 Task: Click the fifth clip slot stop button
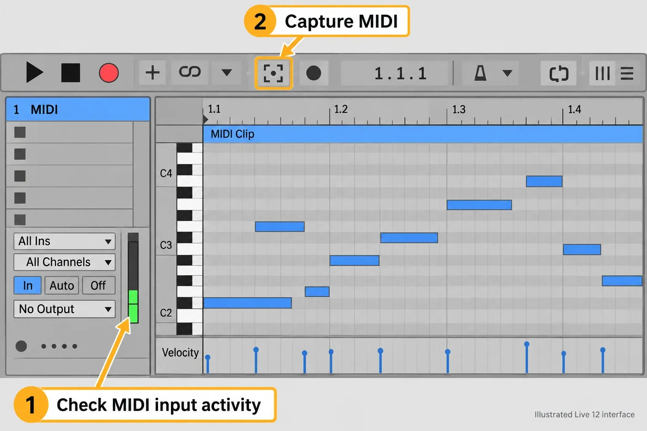tap(20, 220)
